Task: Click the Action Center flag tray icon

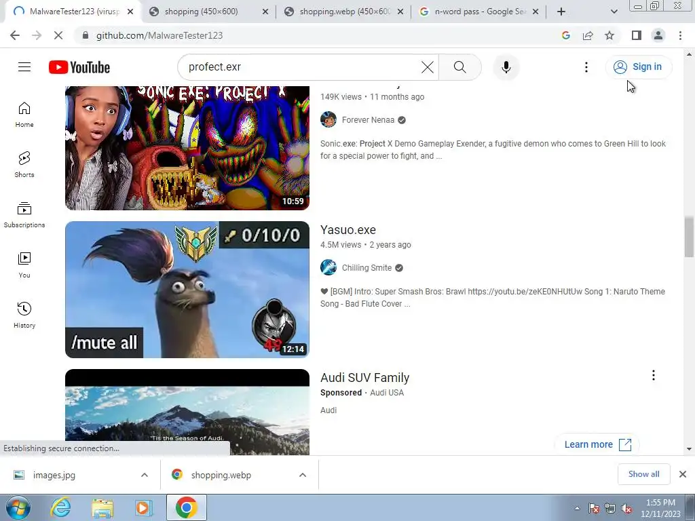Action: coord(594,509)
